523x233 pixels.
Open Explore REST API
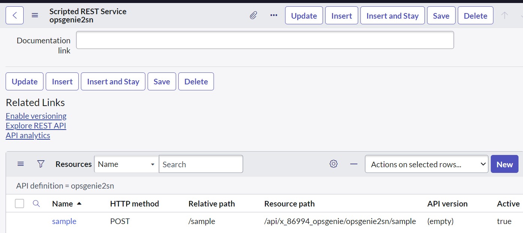[36, 125]
